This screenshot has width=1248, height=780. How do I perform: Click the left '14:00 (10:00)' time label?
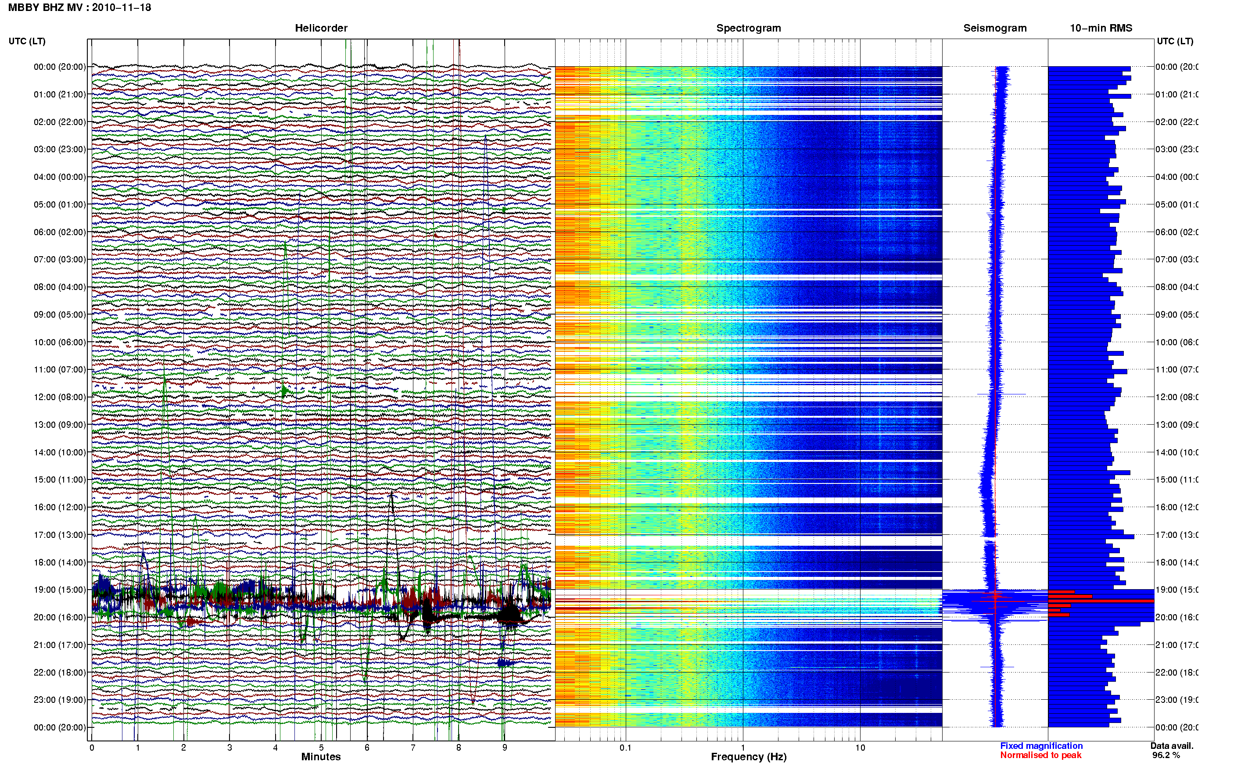tap(60, 453)
